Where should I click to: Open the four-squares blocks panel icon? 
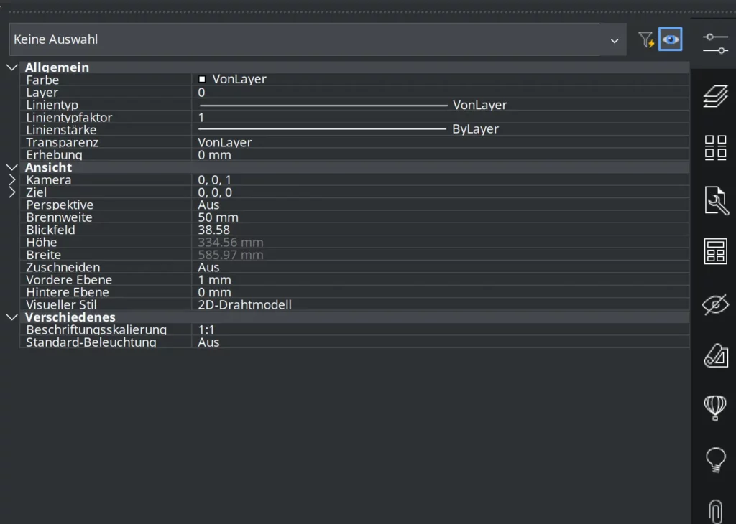715,148
